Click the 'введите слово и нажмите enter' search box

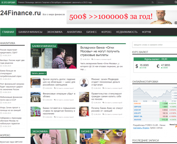pyautogui.click(x=155, y=45)
